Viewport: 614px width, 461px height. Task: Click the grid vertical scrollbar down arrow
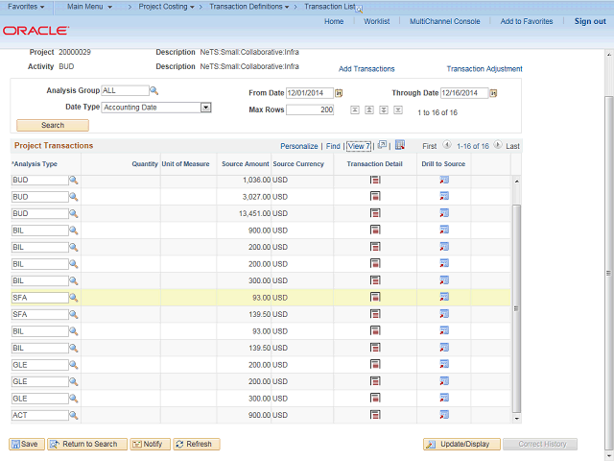(x=518, y=417)
